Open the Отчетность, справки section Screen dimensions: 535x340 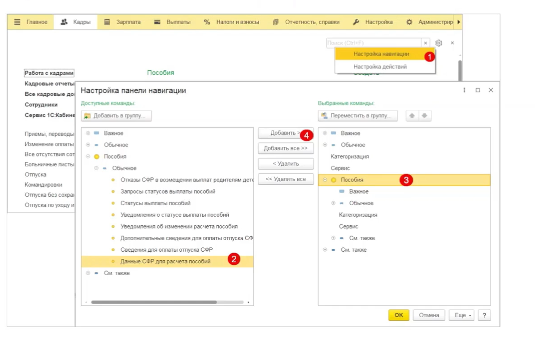point(306,22)
